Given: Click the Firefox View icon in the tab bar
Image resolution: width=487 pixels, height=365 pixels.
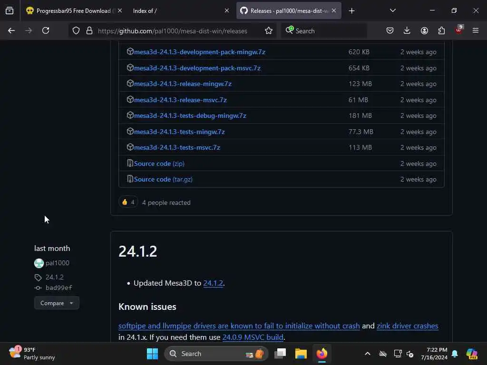Looking at the screenshot, I should point(10,11).
